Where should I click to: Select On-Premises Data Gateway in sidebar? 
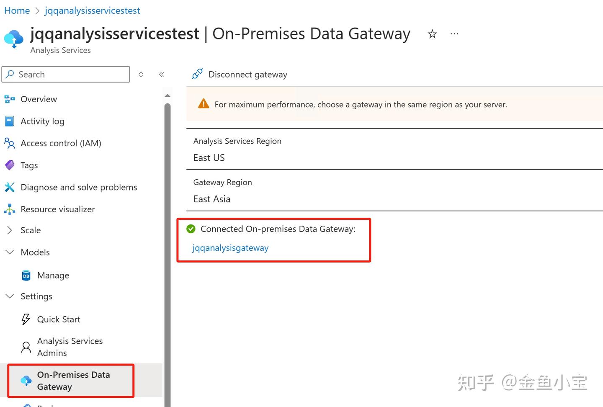click(74, 381)
